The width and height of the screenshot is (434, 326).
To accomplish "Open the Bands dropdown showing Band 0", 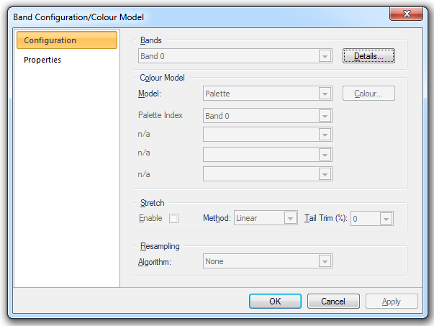I will click(235, 55).
